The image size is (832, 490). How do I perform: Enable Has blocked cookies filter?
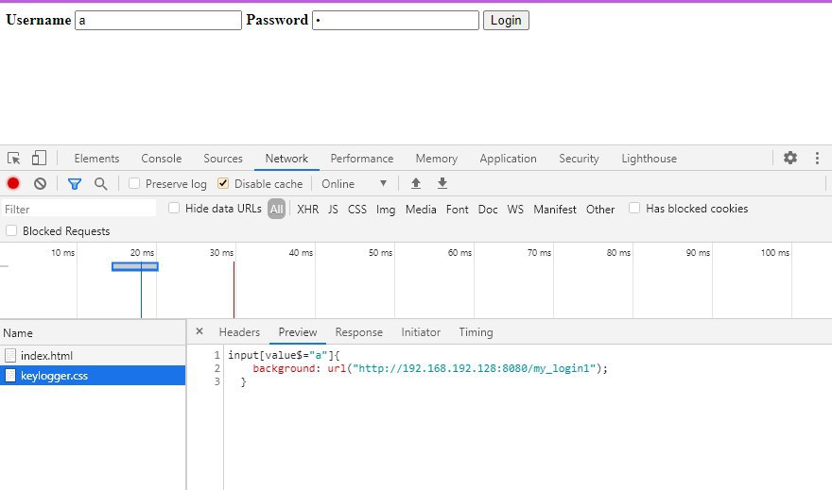pyautogui.click(x=634, y=209)
